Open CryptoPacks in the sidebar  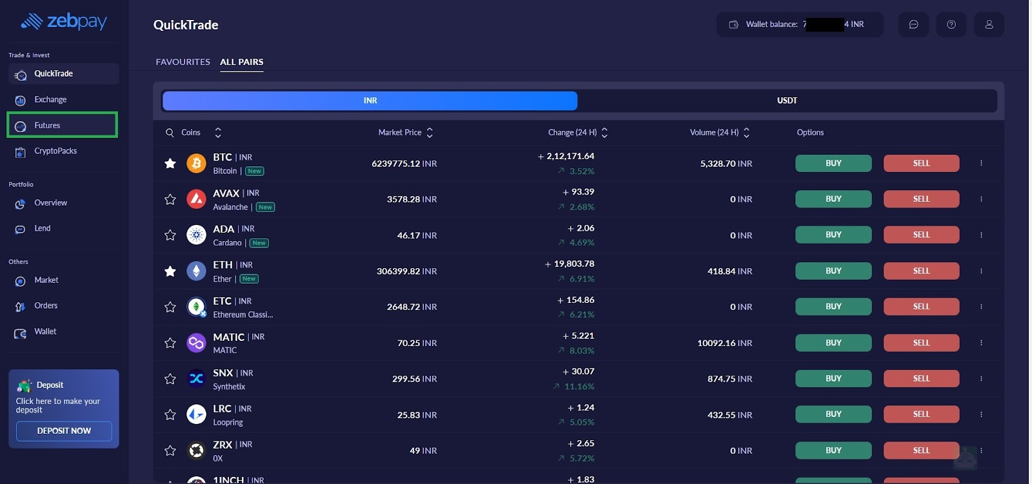pos(63,151)
